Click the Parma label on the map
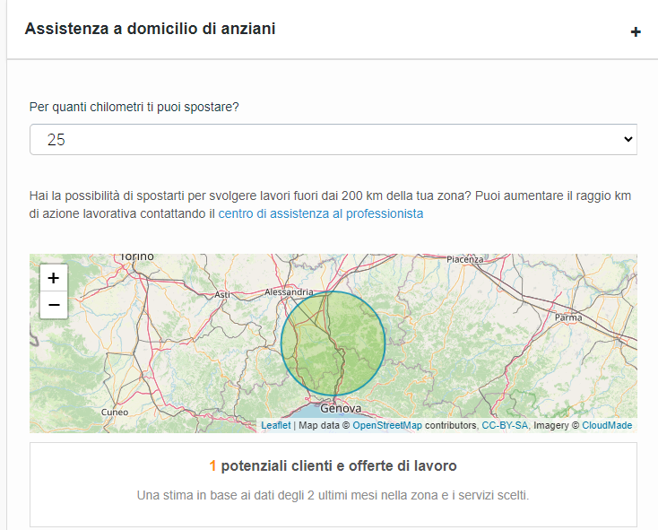Image resolution: width=658 pixels, height=530 pixels. [568, 317]
